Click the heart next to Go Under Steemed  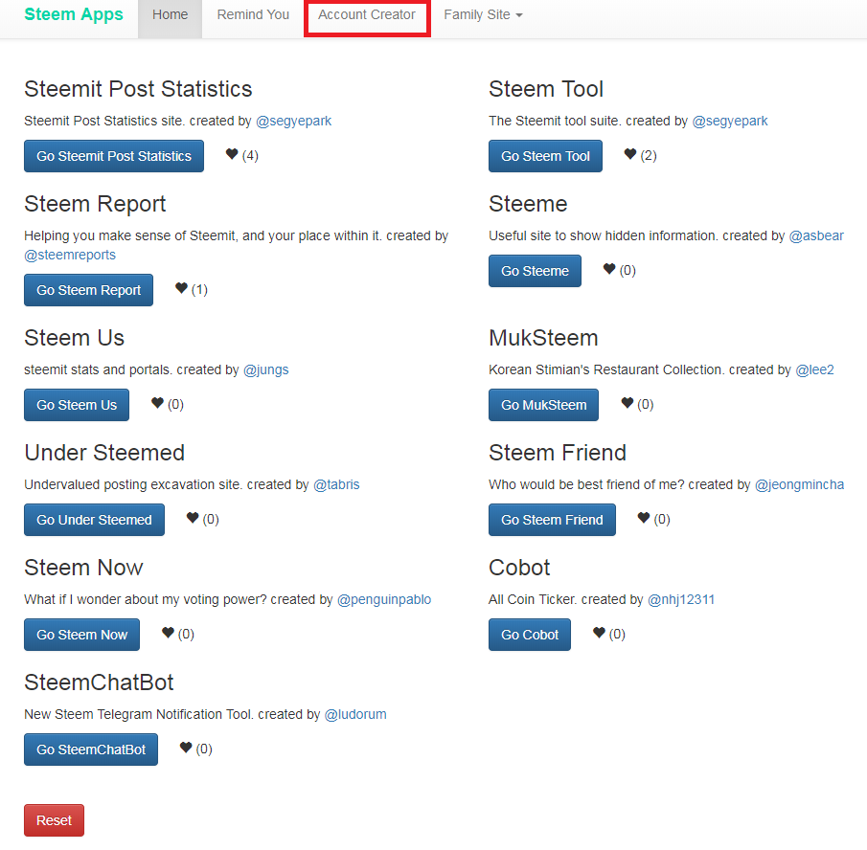[193, 519]
